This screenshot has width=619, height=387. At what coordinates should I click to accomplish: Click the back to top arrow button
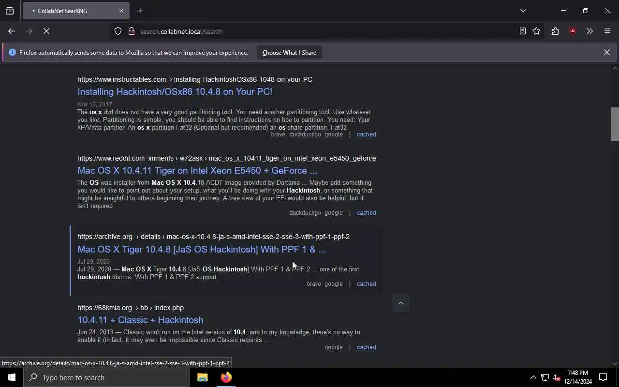[400, 303]
